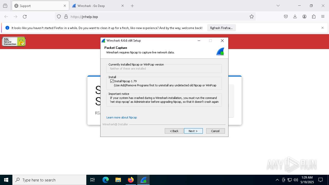Open File Explorer from taskbar
Image resolution: width=329 pixels, height=185 pixels.
pyautogui.click(x=118, y=180)
